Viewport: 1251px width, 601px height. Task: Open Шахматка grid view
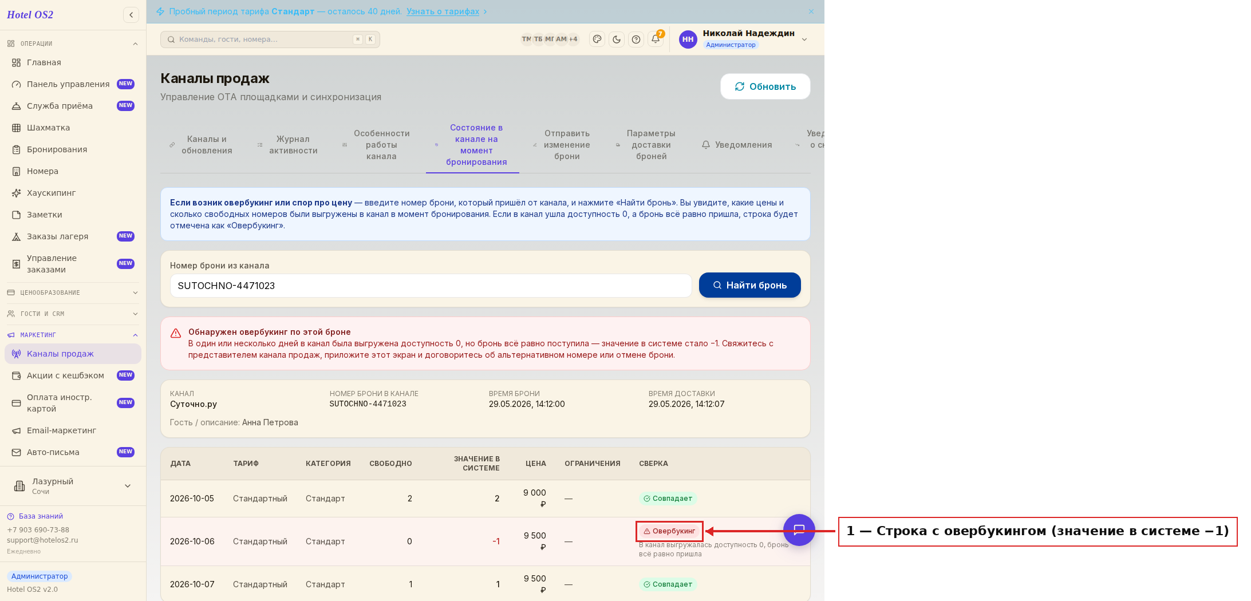[73, 128]
